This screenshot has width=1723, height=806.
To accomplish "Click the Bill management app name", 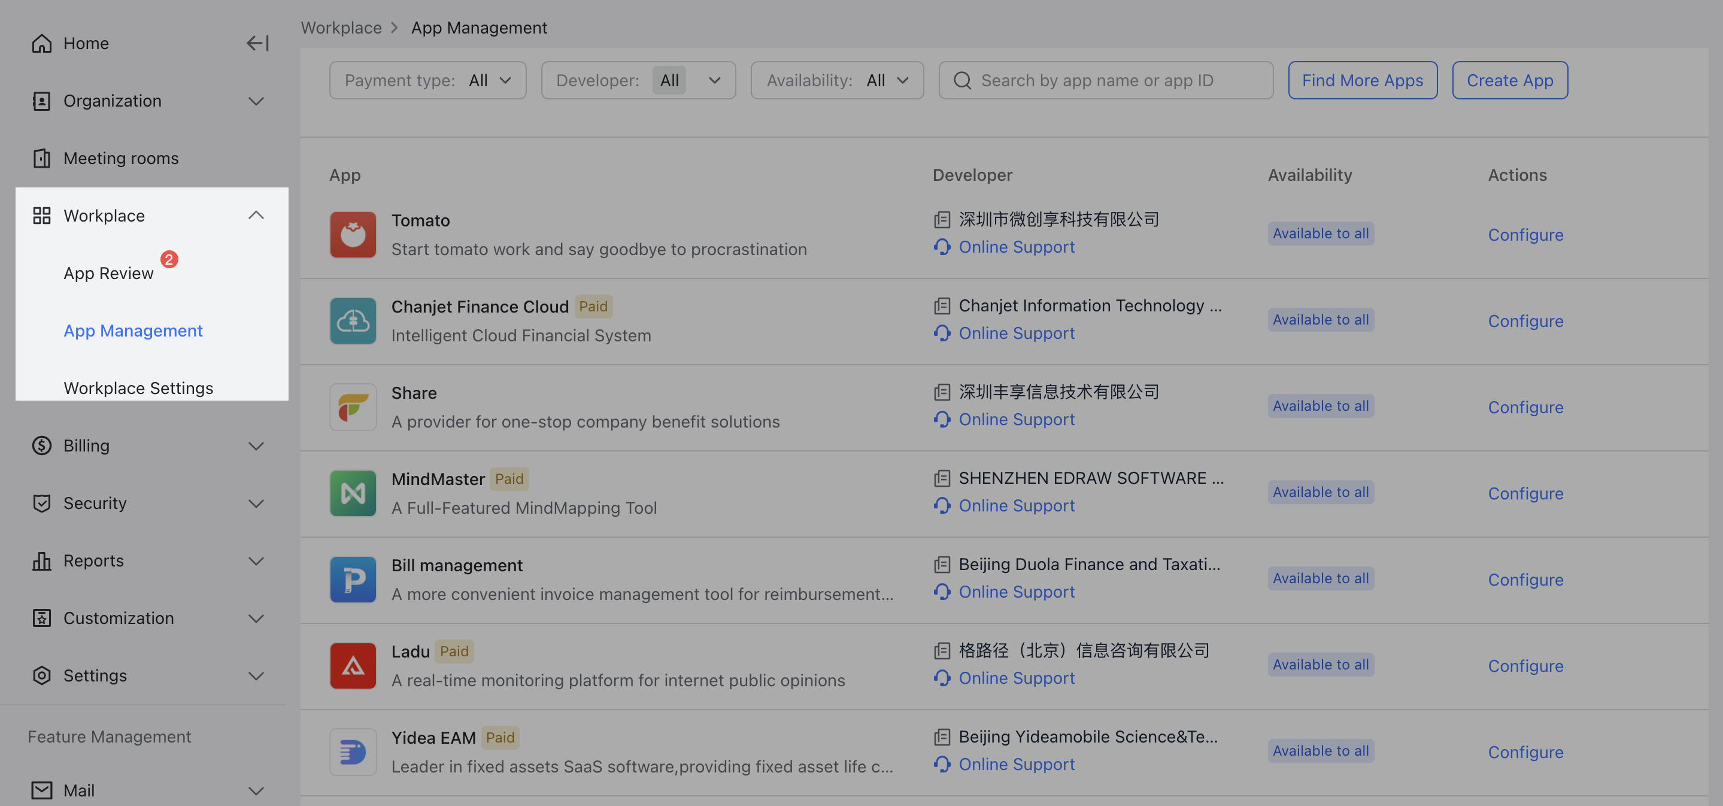I will point(457,565).
